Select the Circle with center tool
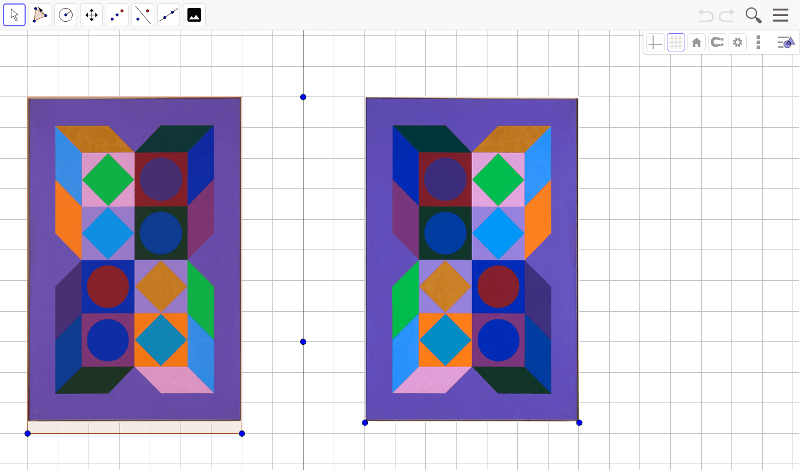The height and width of the screenshot is (471, 800). pos(66,15)
